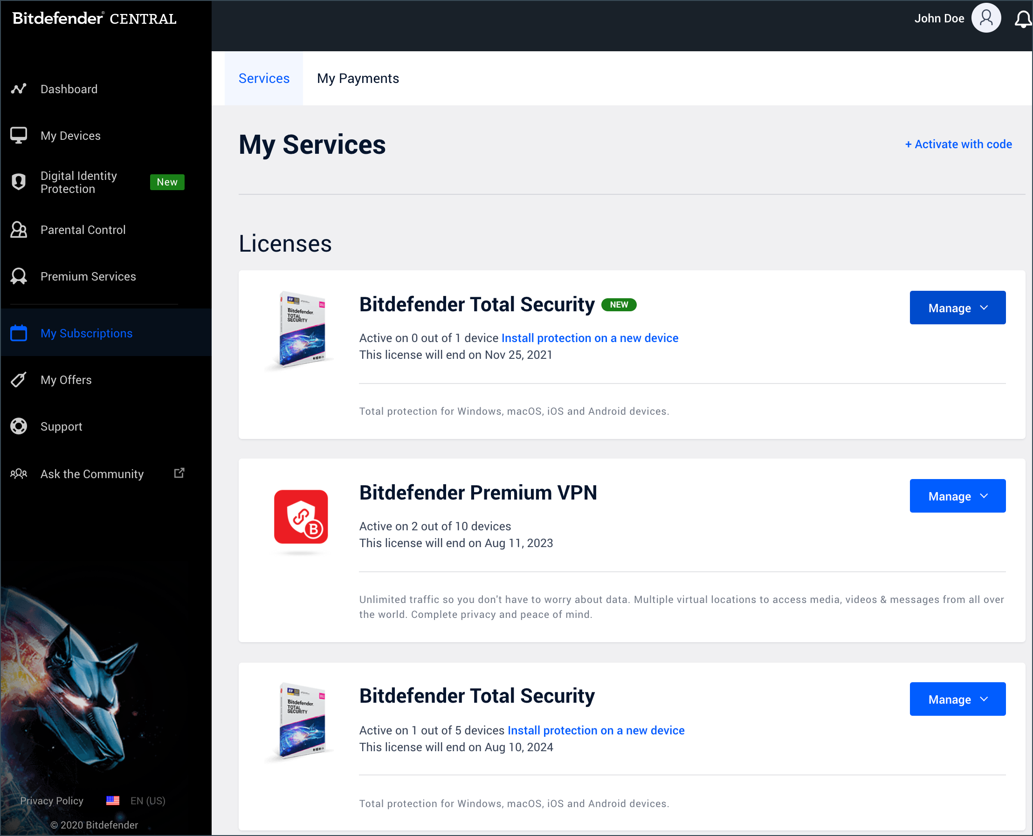
Task: Expand Manage dropdown for Premium VPN
Action: coord(957,496)
